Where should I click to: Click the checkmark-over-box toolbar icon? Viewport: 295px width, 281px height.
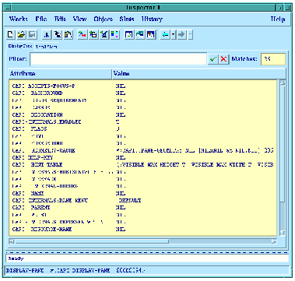click(104, 34)
